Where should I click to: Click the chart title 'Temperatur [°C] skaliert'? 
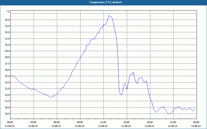pyautogui.click(x=106, y=2)
